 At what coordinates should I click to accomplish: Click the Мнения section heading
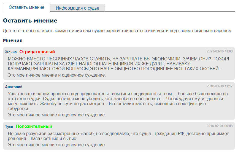(13, 40)
